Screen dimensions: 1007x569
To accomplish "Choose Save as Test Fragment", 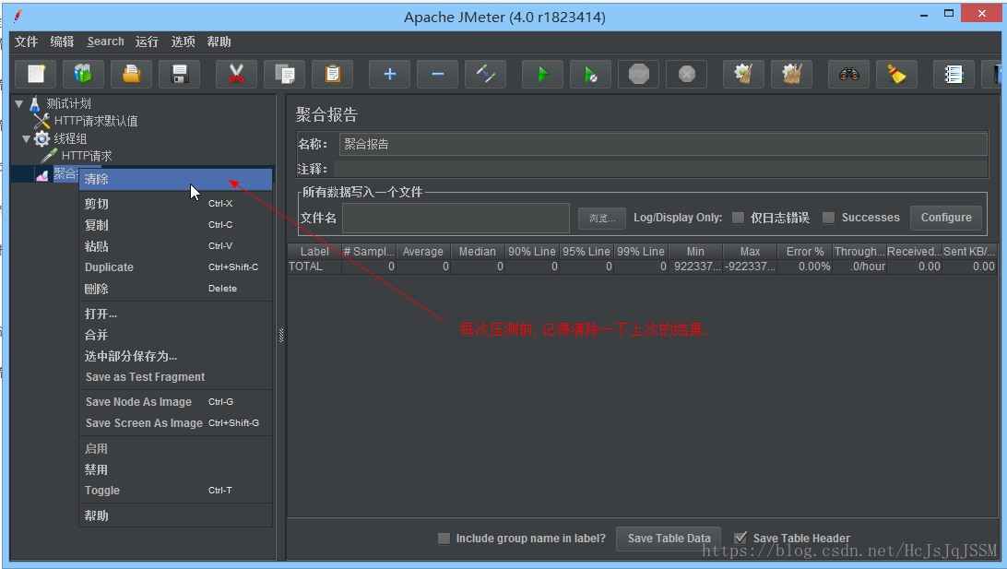I will click(175, 377).
